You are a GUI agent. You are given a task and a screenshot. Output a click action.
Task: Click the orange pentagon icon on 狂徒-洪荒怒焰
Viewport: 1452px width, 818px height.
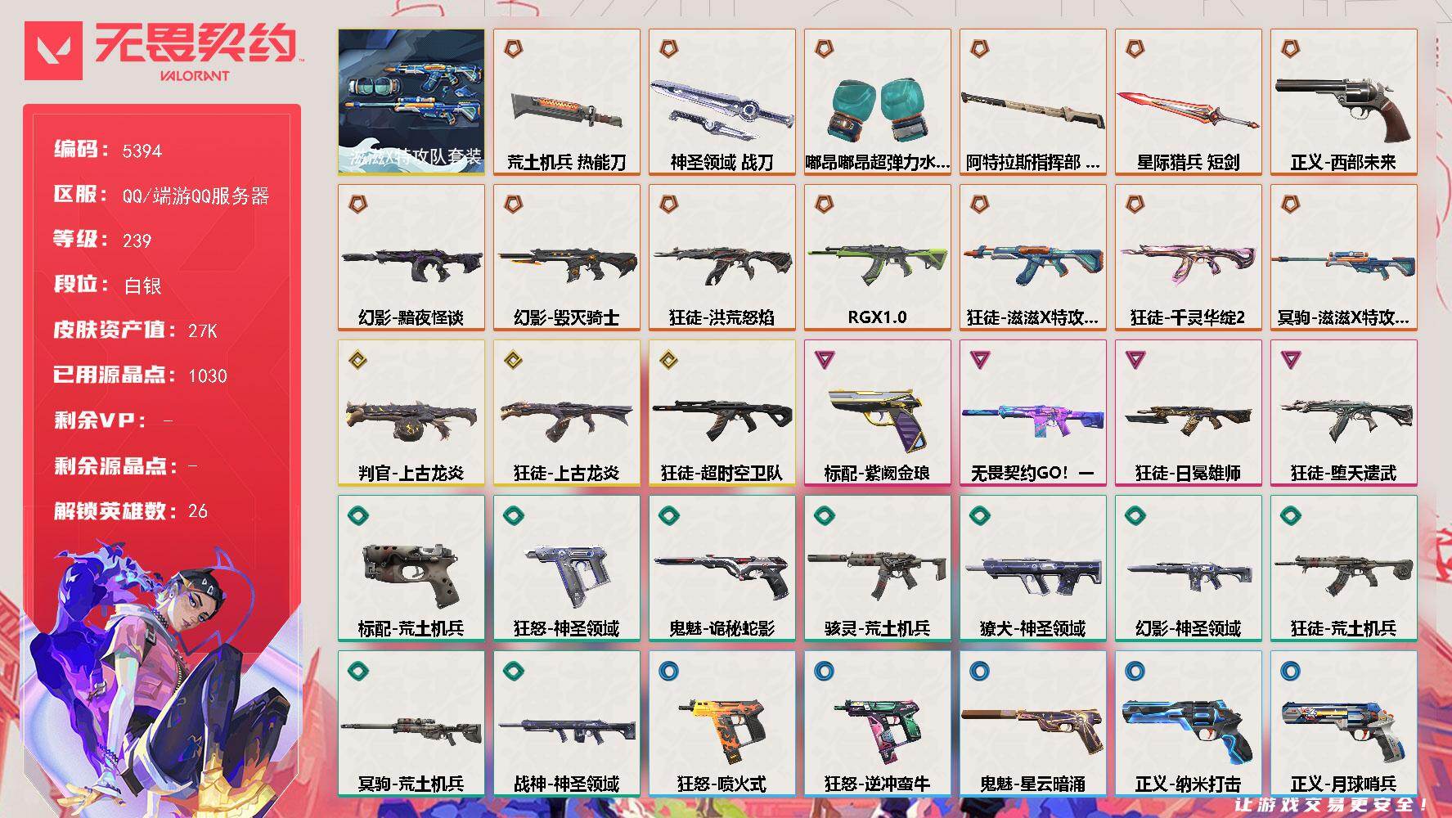coord(669,204)
